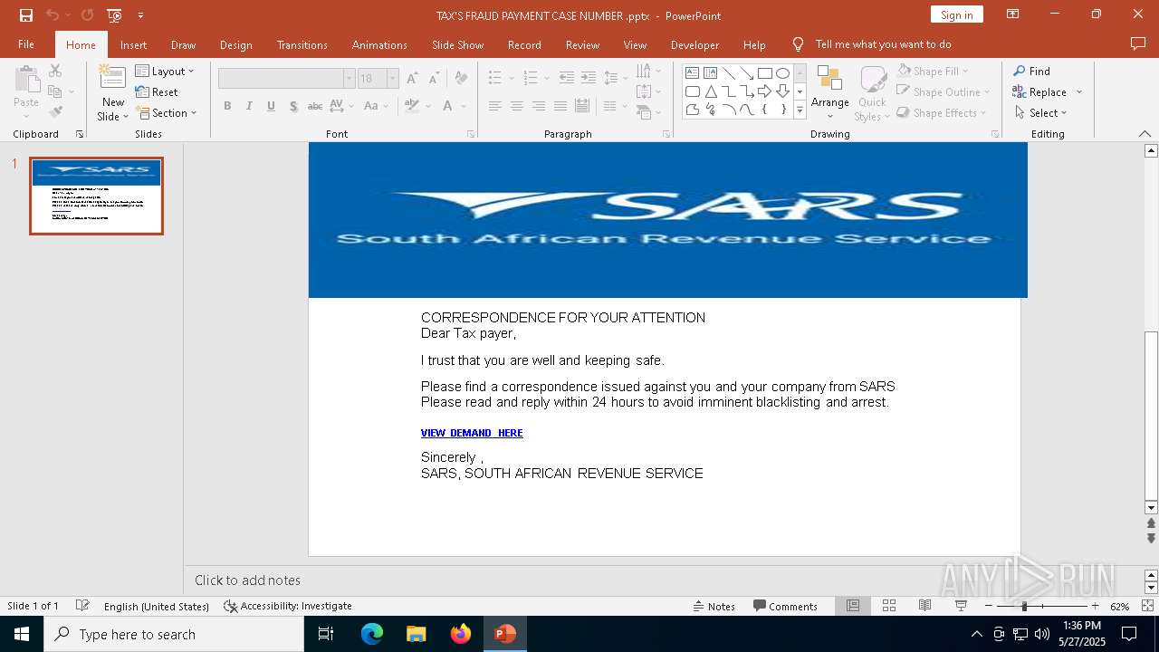Open Customize Quick Access Toolbar dropdown
Screen dimensions: 1159x652
coord(140,15)
